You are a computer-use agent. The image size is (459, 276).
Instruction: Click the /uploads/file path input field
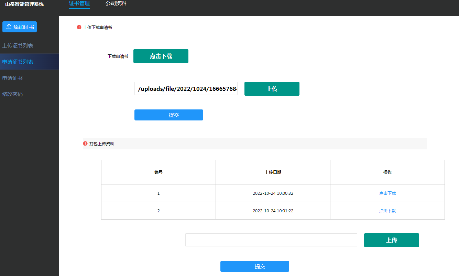tap(186, 89)
